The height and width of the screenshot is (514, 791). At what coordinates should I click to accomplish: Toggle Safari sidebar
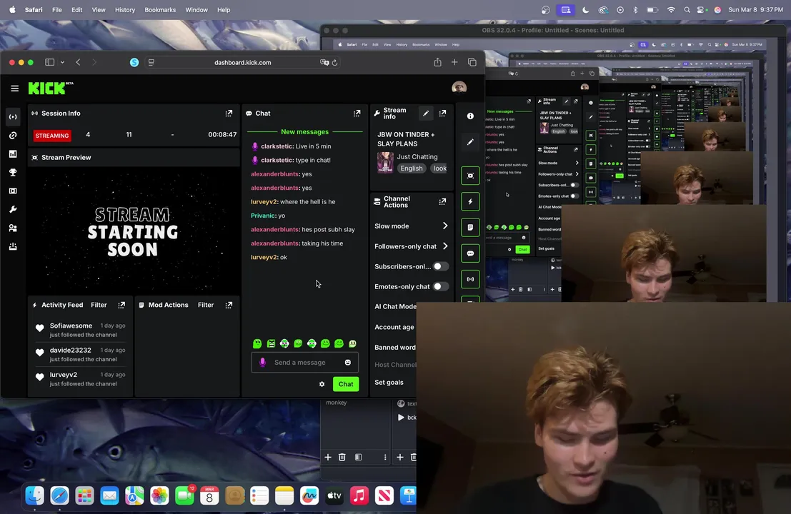(49, 62)
